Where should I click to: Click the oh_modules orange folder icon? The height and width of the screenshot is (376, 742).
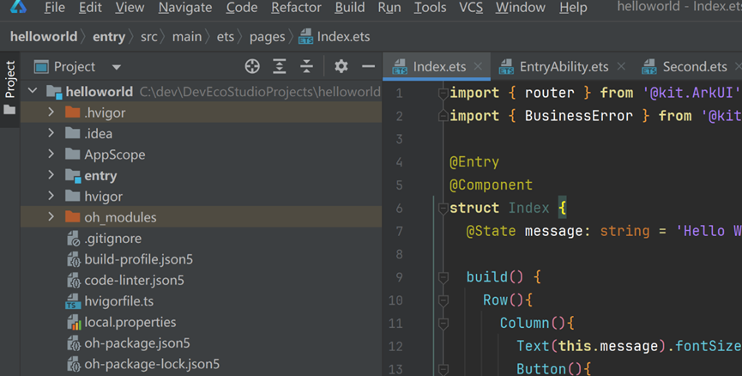pos(72,217)
